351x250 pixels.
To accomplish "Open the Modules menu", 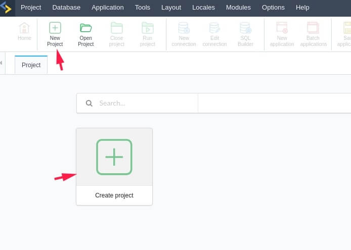I will 238,8.
